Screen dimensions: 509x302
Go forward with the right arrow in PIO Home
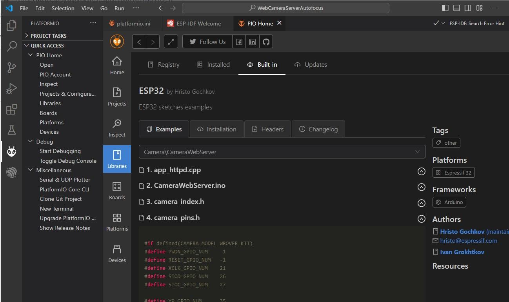coord(153,42)
